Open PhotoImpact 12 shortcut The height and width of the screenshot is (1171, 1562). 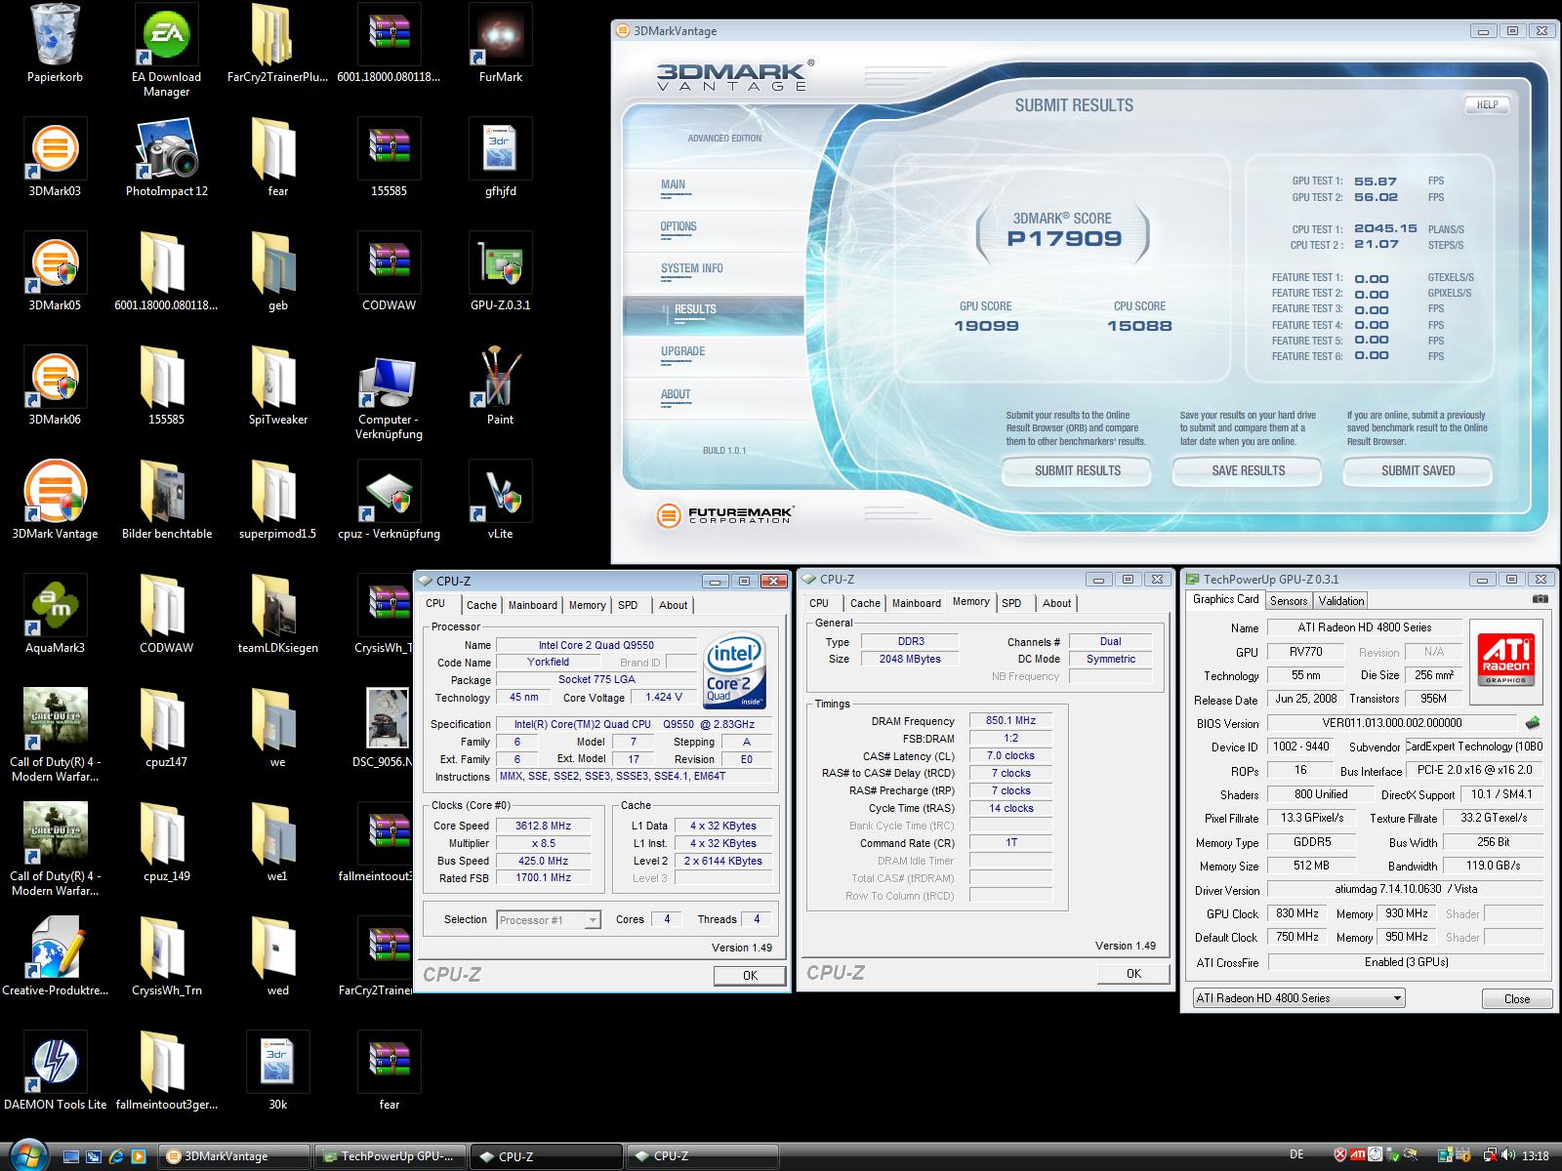pos(166,158)
